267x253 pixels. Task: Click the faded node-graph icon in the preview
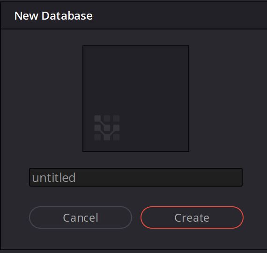(x=107, y=128)
